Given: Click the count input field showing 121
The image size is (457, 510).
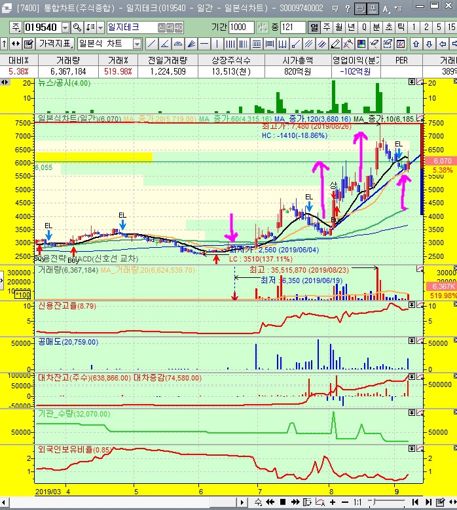Looking at the screenshot, I should [x=293, y=27].
